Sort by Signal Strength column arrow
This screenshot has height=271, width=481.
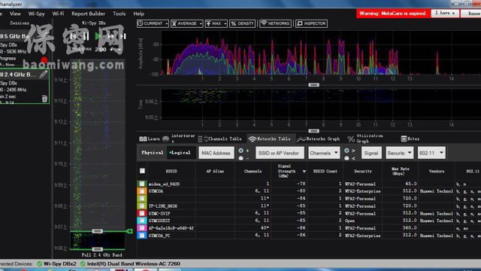click(x=304, y=172)
